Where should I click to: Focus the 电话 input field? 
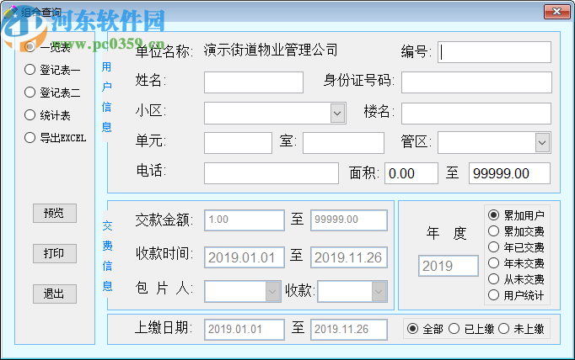click(271, 173)
